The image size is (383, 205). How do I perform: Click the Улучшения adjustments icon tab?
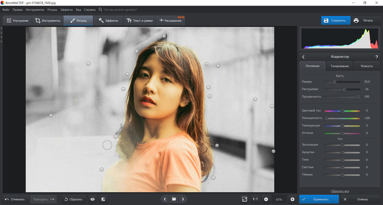pyautogui.click(x=17, y=20)
